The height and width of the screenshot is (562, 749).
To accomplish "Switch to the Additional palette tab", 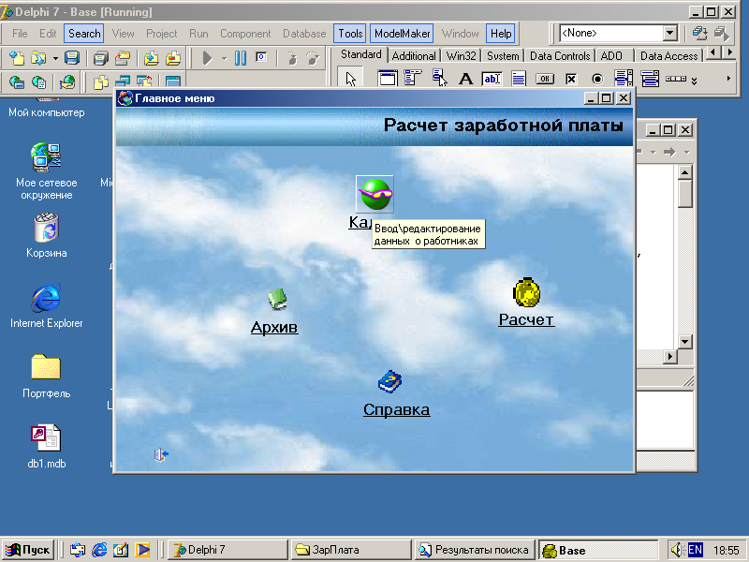I will 414,56.
